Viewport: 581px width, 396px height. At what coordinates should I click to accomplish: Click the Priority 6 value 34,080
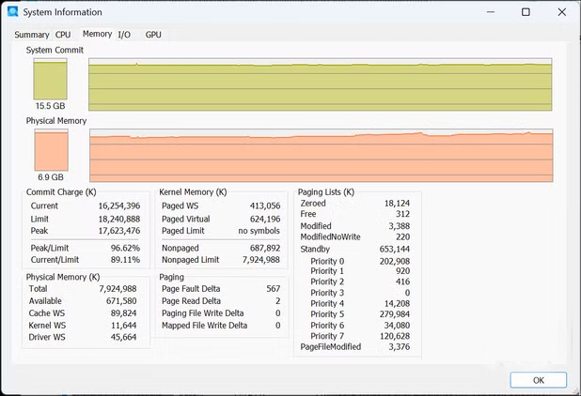pos(397,326)
